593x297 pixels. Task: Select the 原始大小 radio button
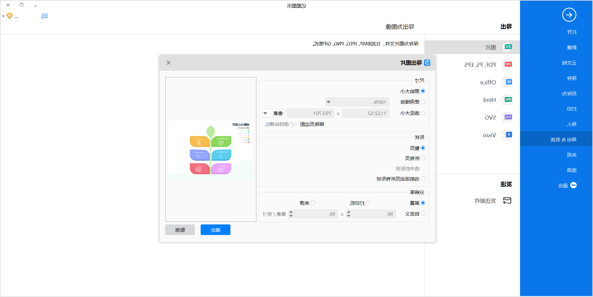click(423, 91)
